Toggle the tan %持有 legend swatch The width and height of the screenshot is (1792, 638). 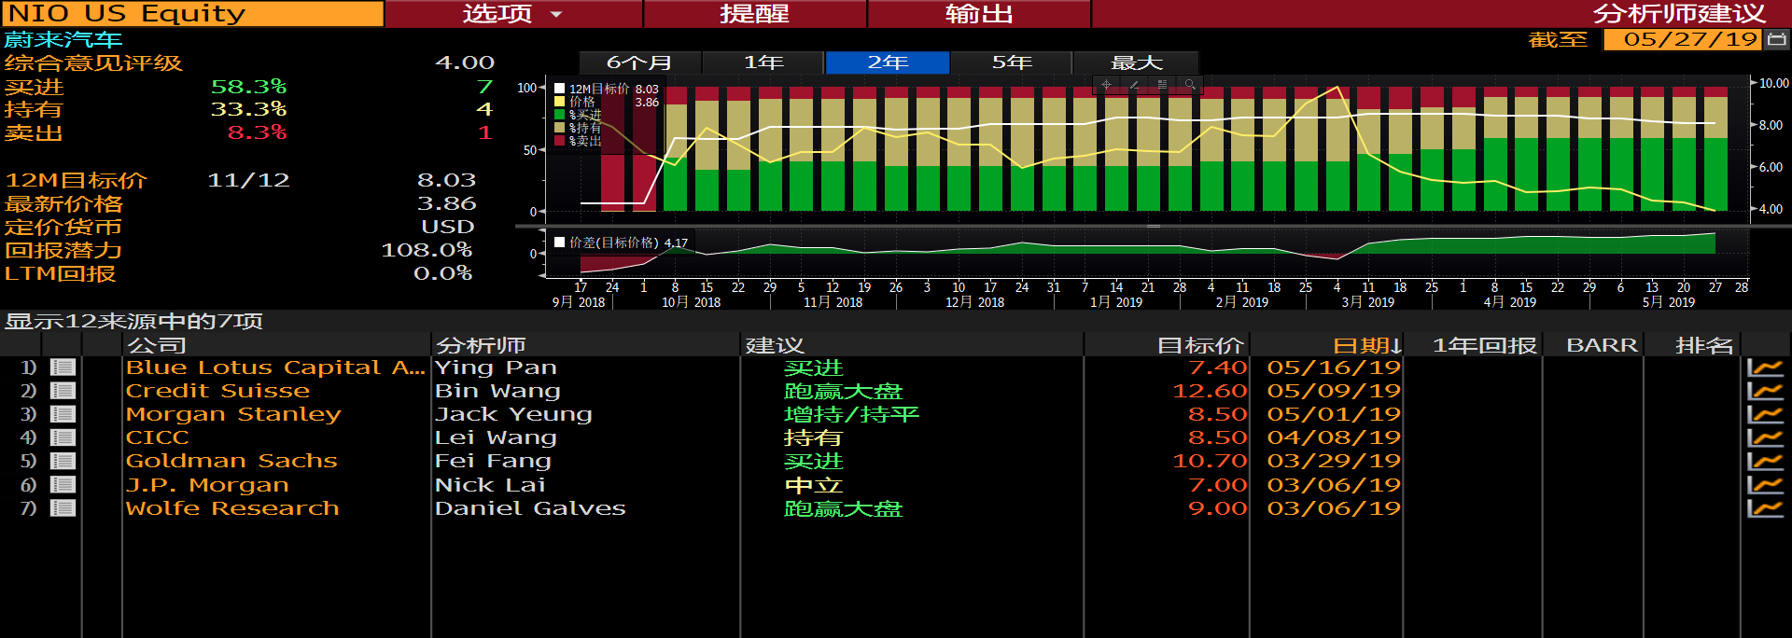click(x=560, y=128)
